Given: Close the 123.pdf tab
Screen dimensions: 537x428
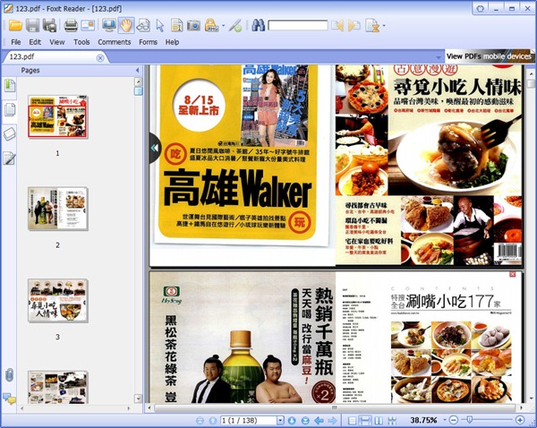Looking at the screenshot, I should click(100, 57).
